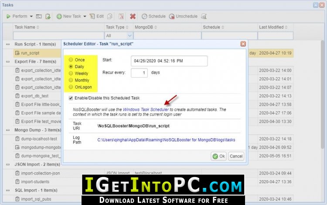The image size is (327, 205).
Task: Open the Windows Task Scheduler link
Action: click(x=146, y=109)
